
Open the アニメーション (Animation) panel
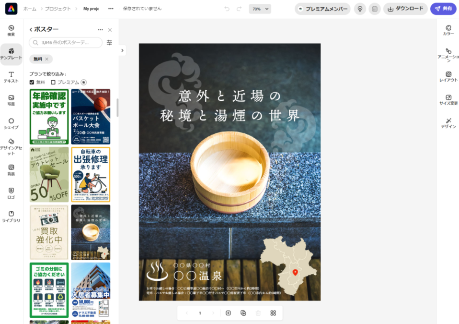tap(448, 54)
